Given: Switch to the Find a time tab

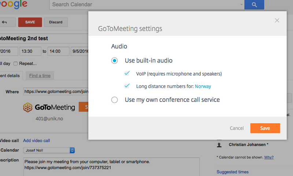Looking at the screenshot, I should [40, 76].
